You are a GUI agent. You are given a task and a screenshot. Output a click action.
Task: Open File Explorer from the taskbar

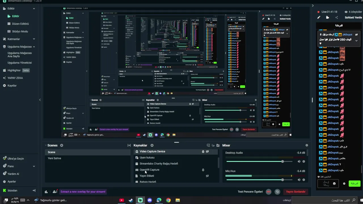178,200
